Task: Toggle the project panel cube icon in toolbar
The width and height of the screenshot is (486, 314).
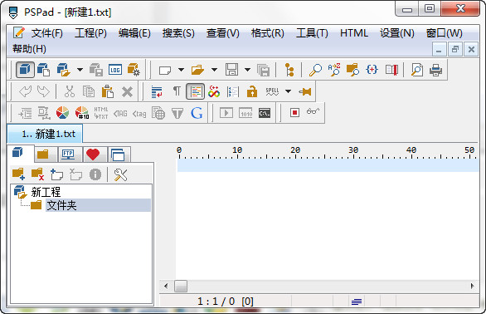Action: click(x=25, y=70)
